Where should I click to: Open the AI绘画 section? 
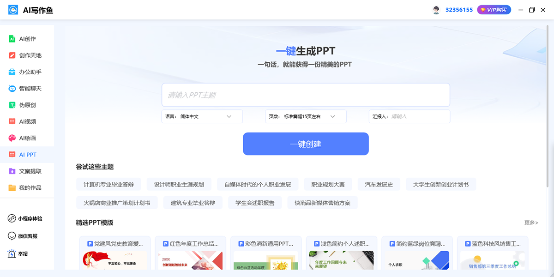27,138
